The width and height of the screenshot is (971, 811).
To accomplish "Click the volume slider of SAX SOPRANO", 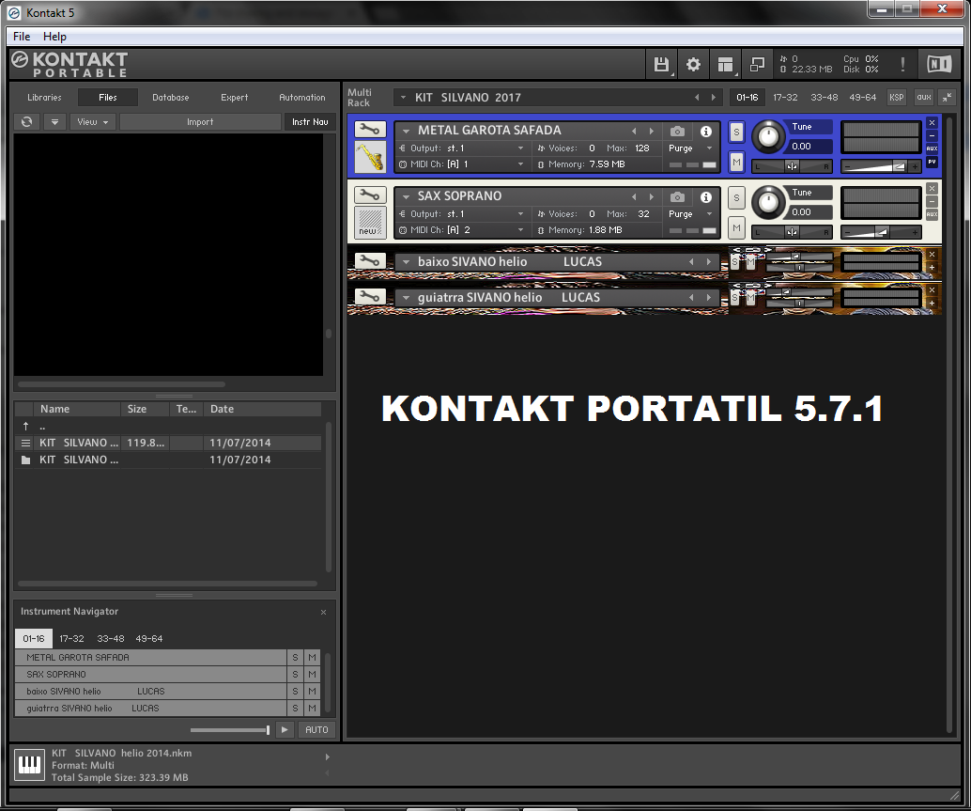I will (880, 232).
